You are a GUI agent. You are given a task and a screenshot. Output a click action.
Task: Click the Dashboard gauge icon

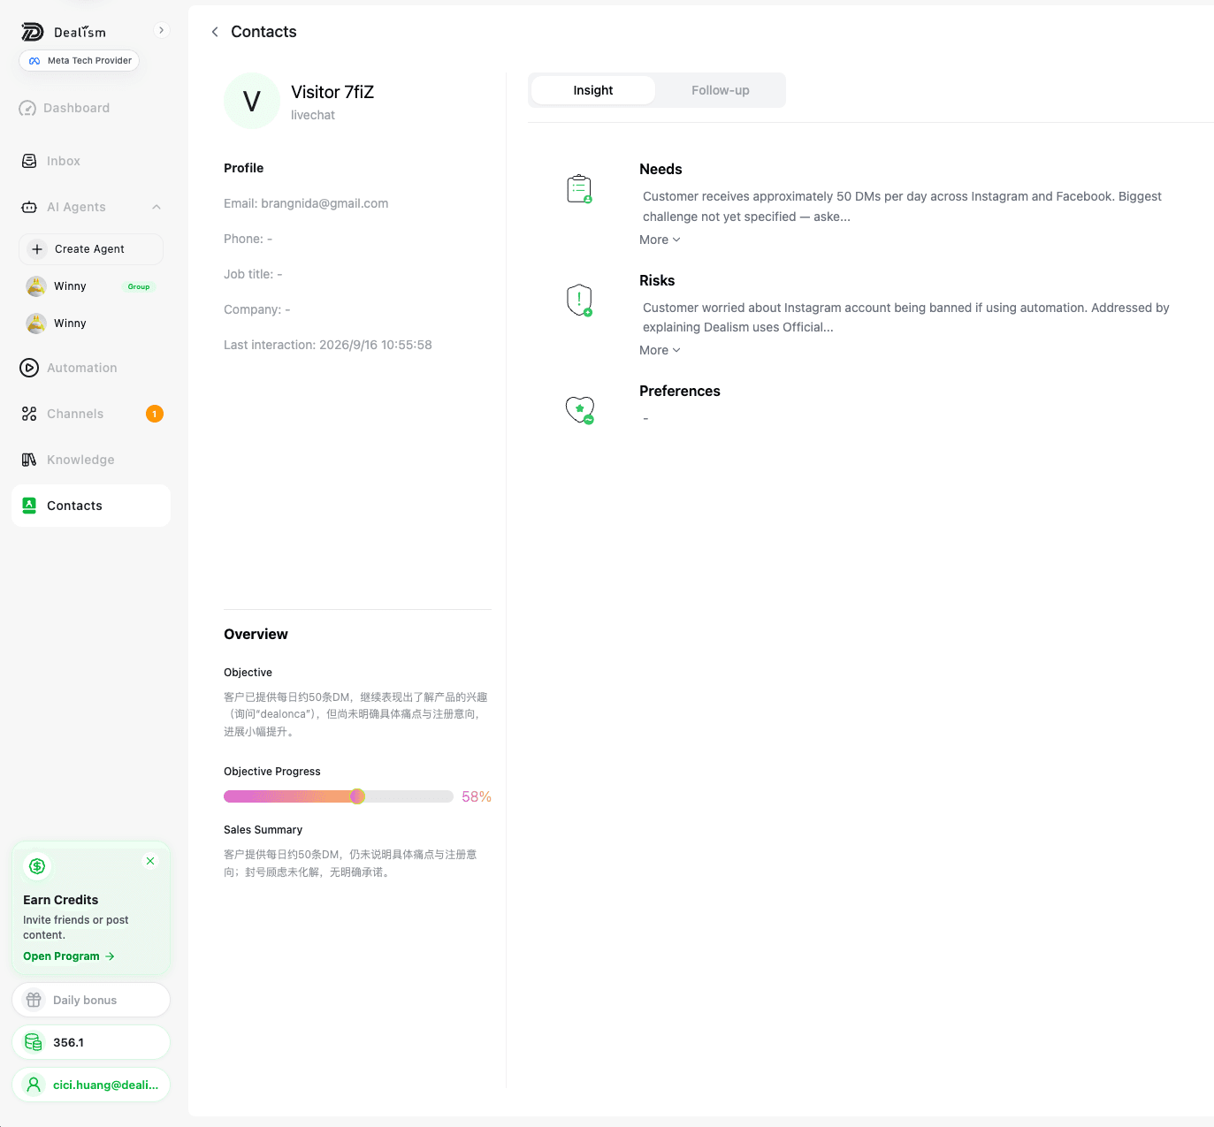(x=27, y=108)
